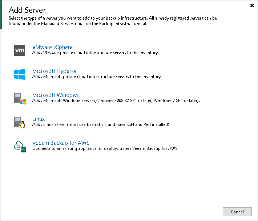Select the Microsoft Hyper-V link

[55, 71]
